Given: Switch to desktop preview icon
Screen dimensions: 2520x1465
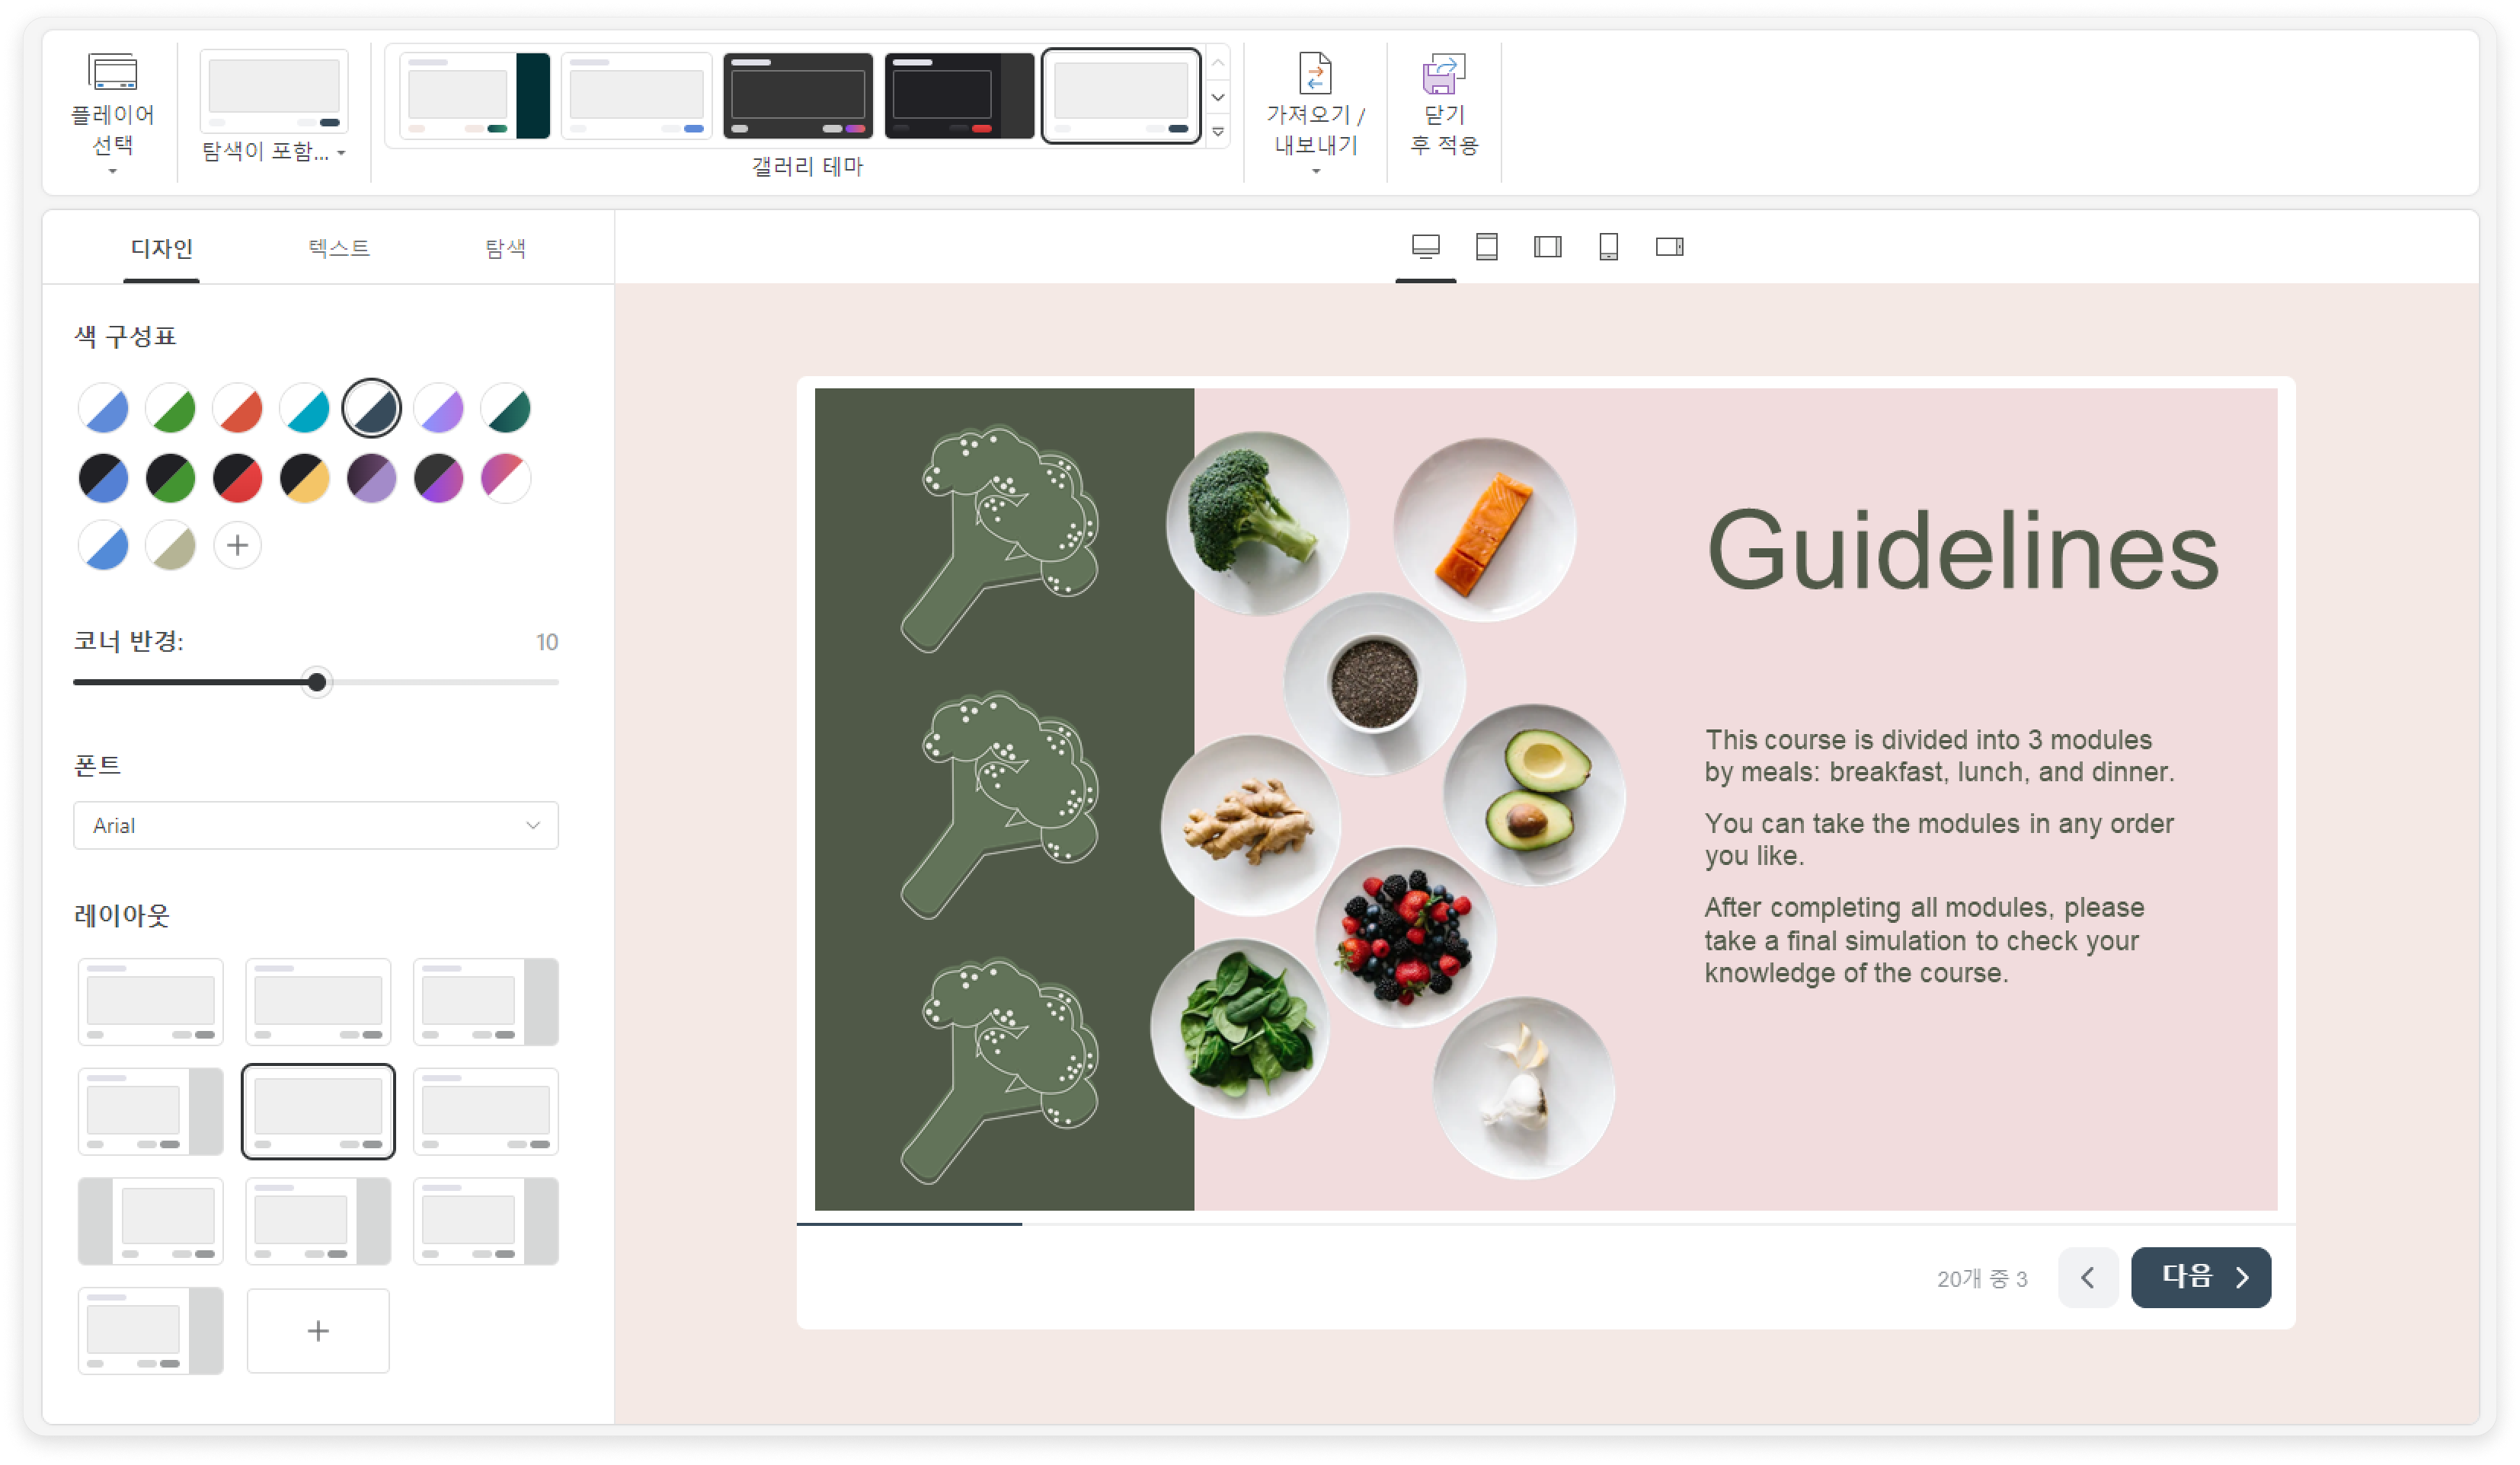Looking at the screenshot, I should [1425, 246].
